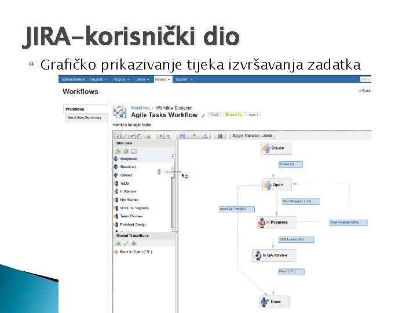Click the Back button at top right
Screen dimensions: 417x313
tap(364, 91)
